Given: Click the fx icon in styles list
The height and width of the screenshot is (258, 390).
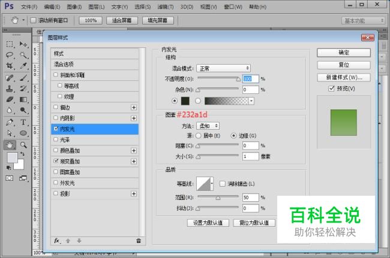Looking at the screenshot, I should [57, 241].
